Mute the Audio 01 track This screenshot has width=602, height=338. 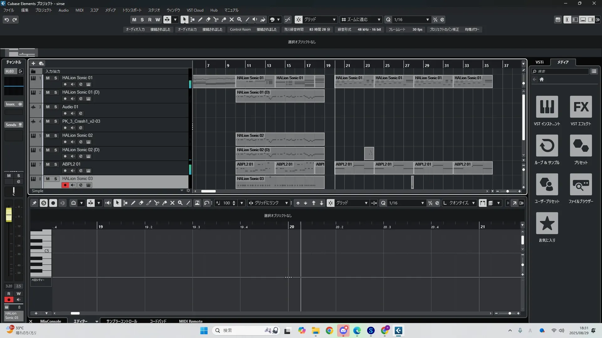[48, 107]
